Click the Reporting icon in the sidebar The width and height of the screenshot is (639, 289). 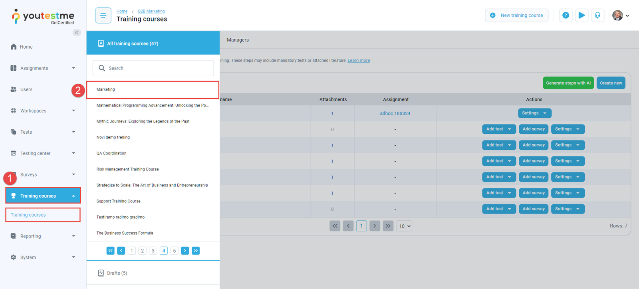pos(14,236)
